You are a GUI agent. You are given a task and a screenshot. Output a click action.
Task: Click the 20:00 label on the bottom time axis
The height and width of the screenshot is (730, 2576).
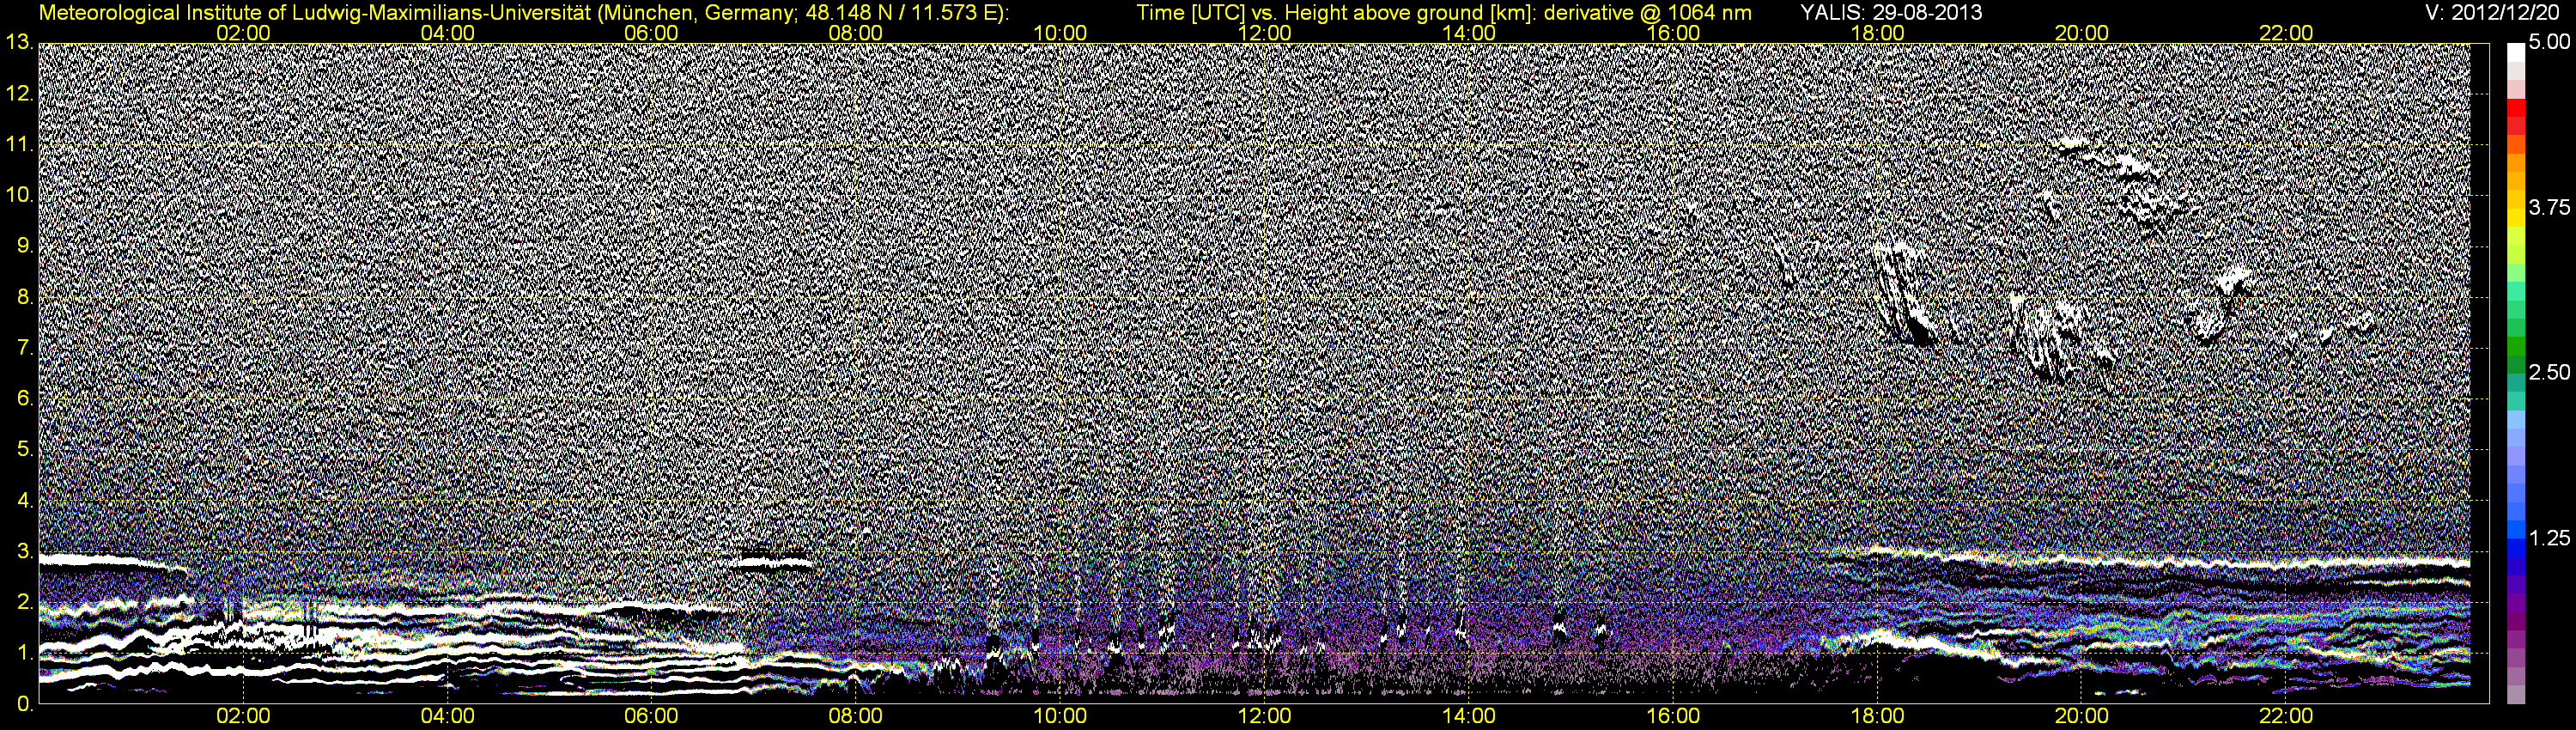pyautogui.click(x=2082, y=717)
